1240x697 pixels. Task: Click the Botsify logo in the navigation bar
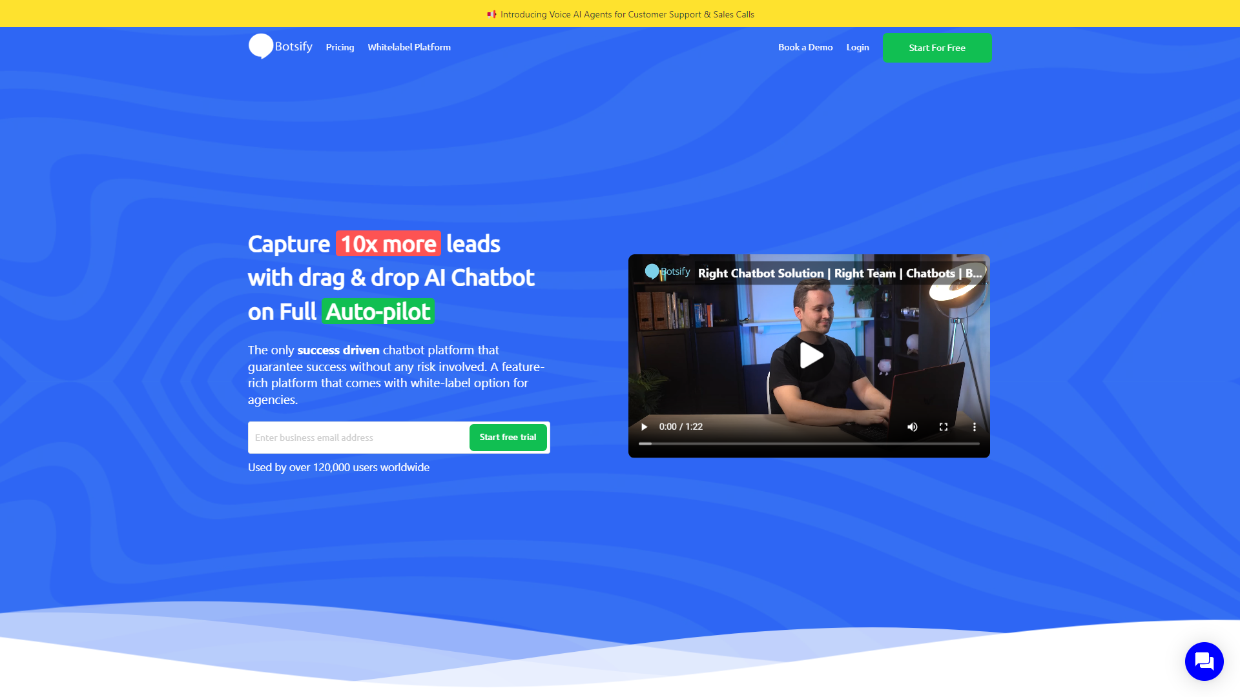point(280,46)
